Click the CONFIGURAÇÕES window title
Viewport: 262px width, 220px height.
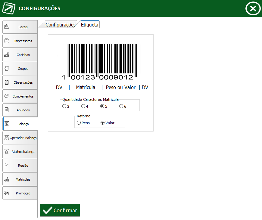(39, 8)
